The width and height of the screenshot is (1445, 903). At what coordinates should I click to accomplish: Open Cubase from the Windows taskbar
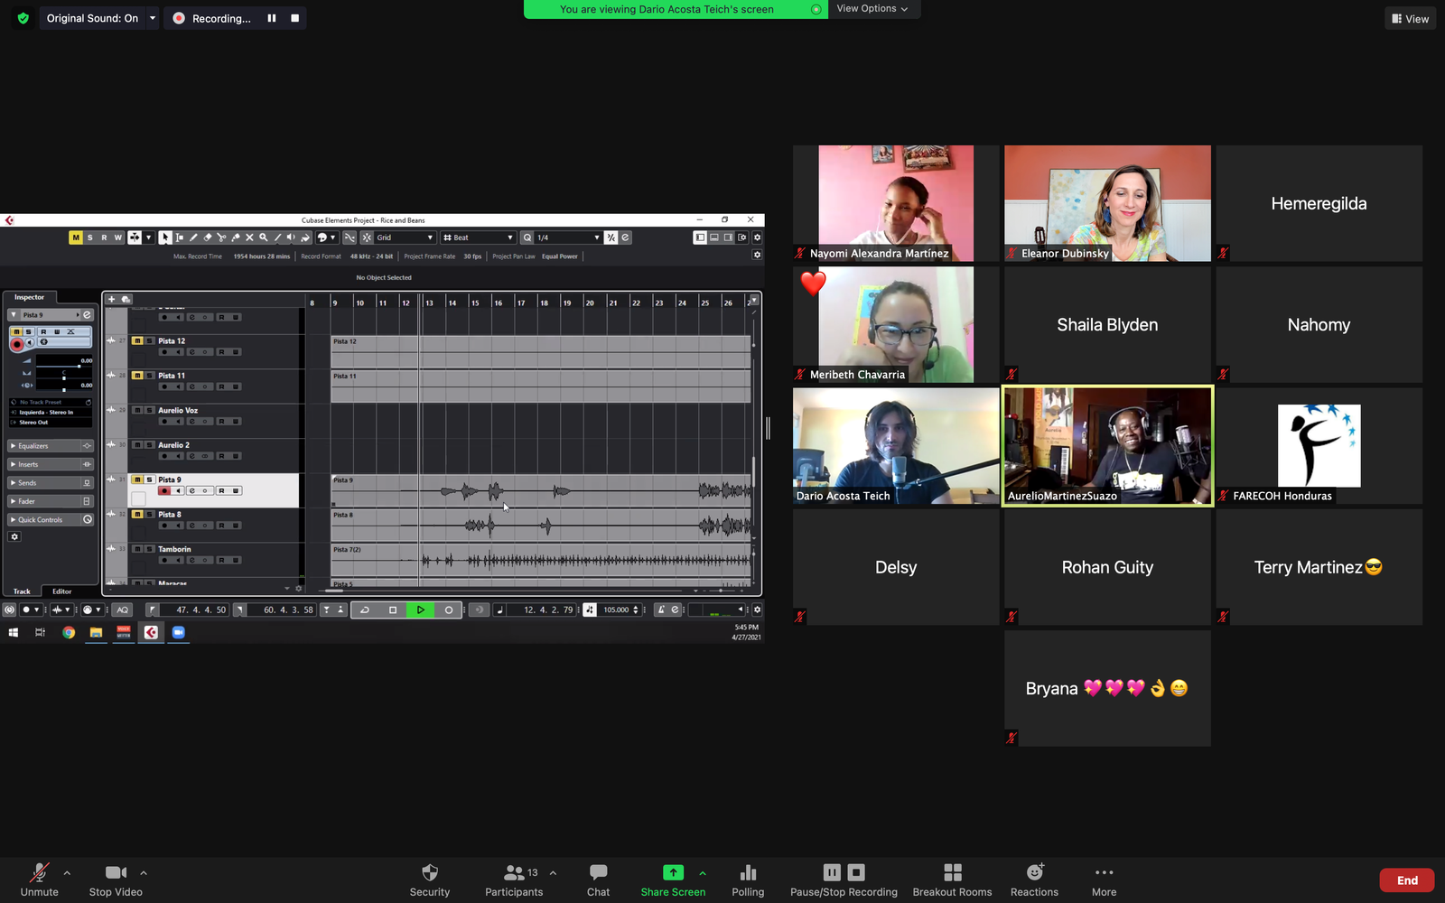pos(151,633)
